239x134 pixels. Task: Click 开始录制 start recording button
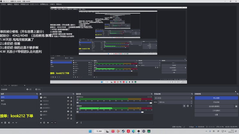(216, 102)
